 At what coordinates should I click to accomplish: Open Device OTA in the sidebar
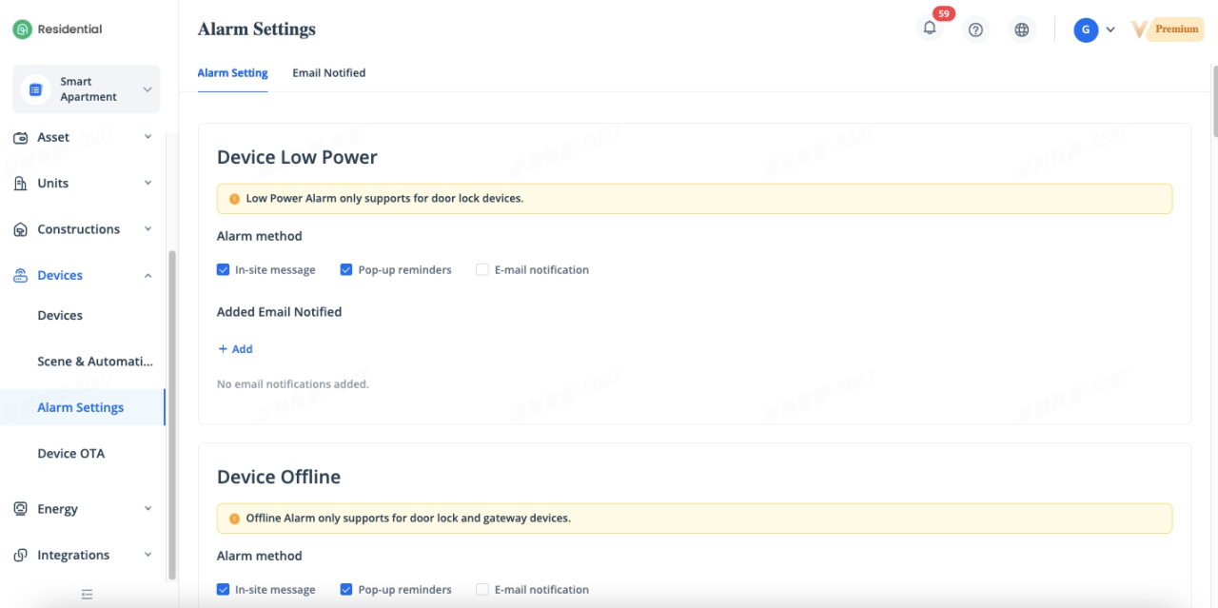(x=70, y=454)
